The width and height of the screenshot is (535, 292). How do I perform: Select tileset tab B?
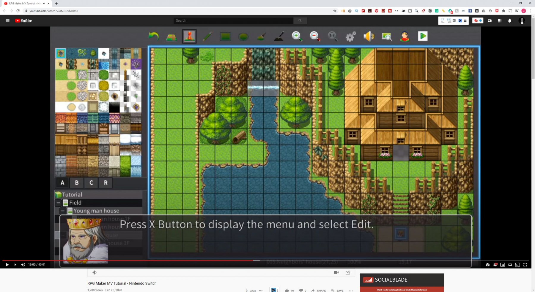coord(77,183)
